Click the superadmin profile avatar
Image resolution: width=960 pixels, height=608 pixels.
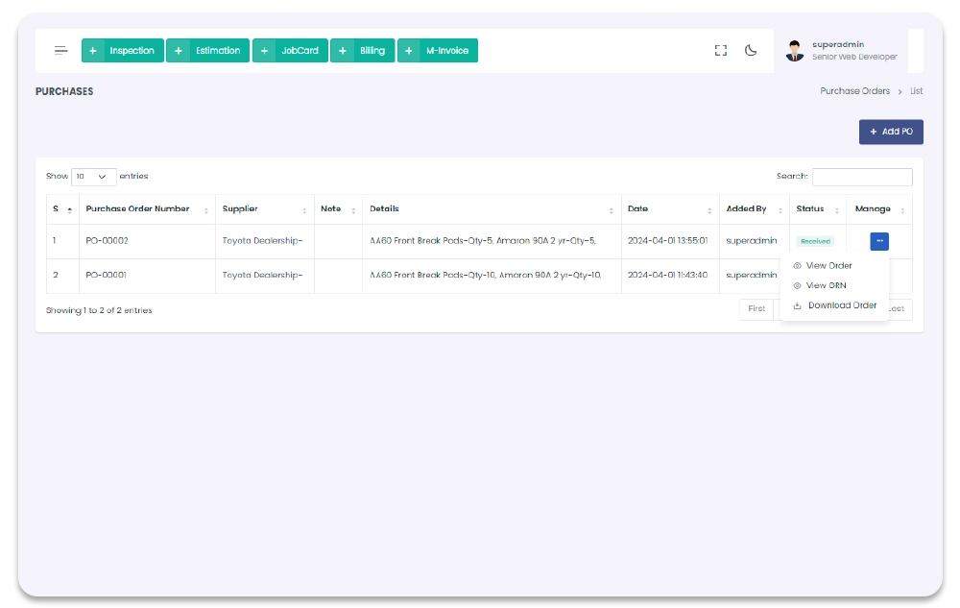pos(794,51)
